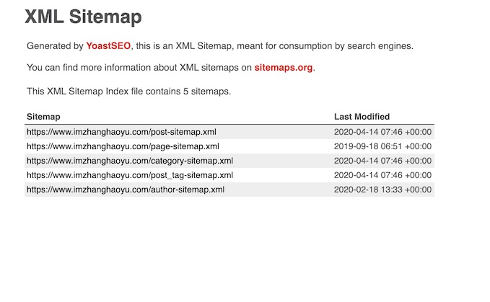490x302 pixels.
Task: Open the YoastSEO link
Action: [x=108, y=46]
